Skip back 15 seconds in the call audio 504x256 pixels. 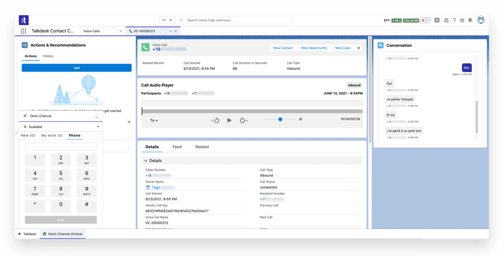pyautogui.click(x=216, y=120)
